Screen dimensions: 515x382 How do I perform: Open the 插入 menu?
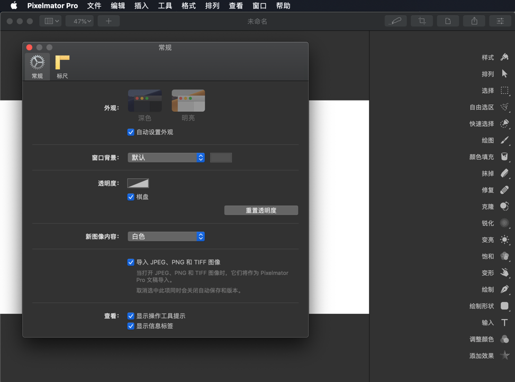(x=141, y=6)
